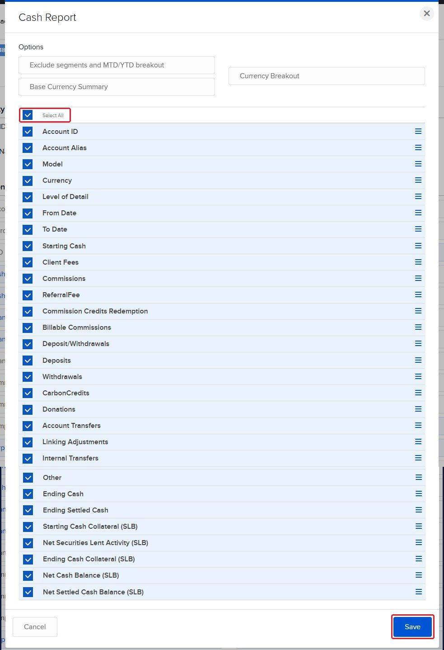Uncheck the Ending Cash checkbox

(x=28, y=494)
